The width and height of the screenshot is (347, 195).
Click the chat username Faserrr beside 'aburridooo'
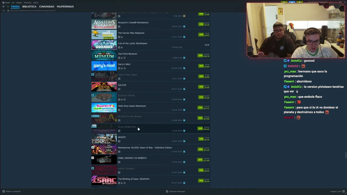pyautogui.click(x=289, y=81)
